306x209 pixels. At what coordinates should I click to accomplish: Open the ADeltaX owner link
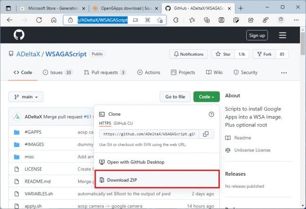[28, 54]
